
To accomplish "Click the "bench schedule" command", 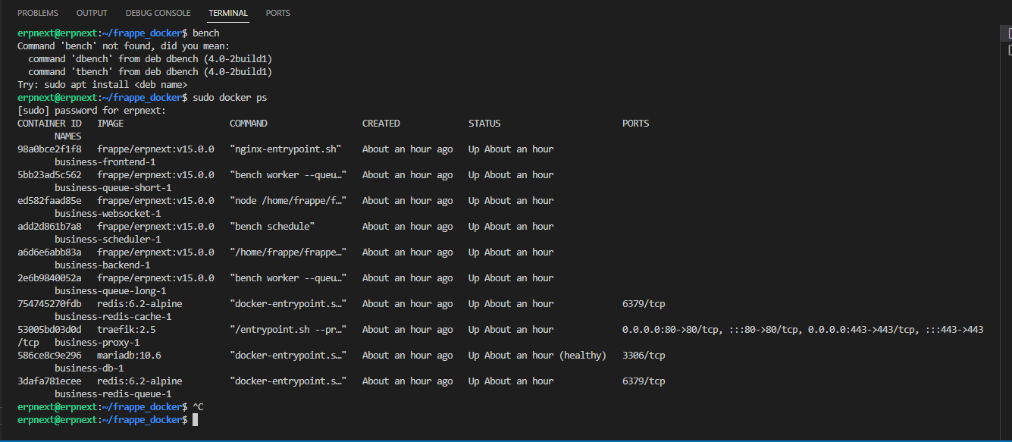I will click(272, 227).
